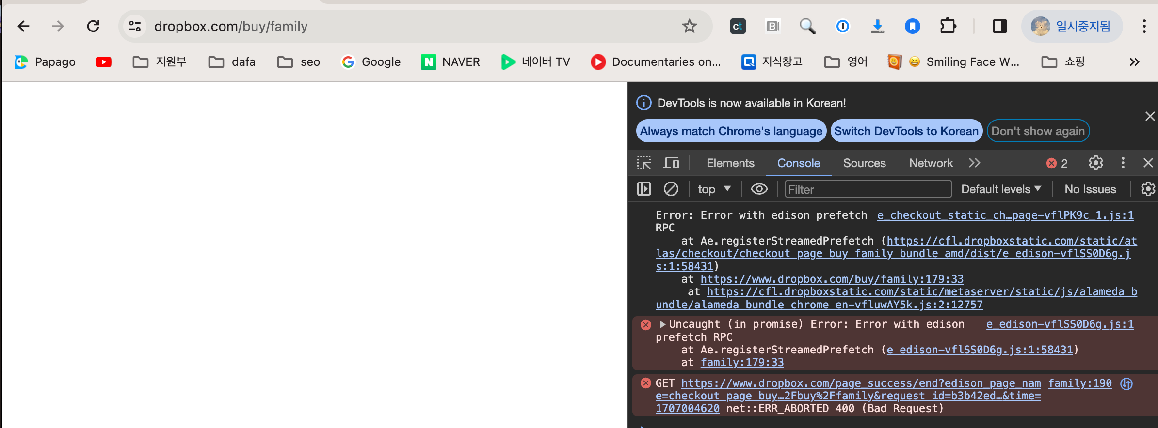
Task: Open DevTools settings gear
Action: (1095, 163)
